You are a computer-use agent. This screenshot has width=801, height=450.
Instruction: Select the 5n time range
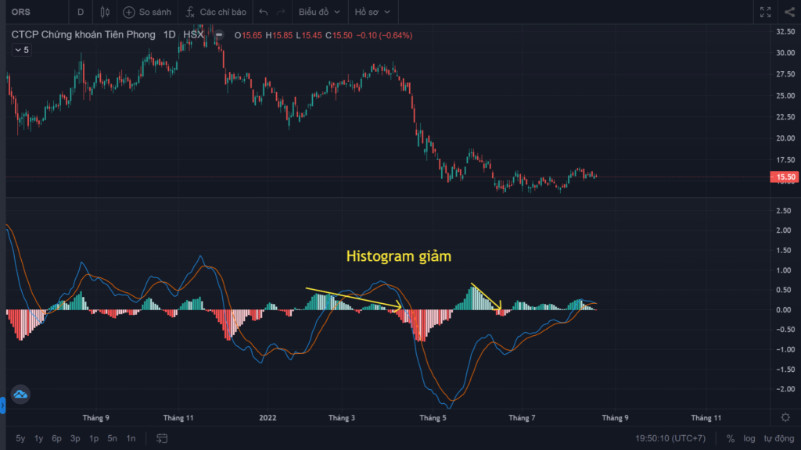(113, 438)
